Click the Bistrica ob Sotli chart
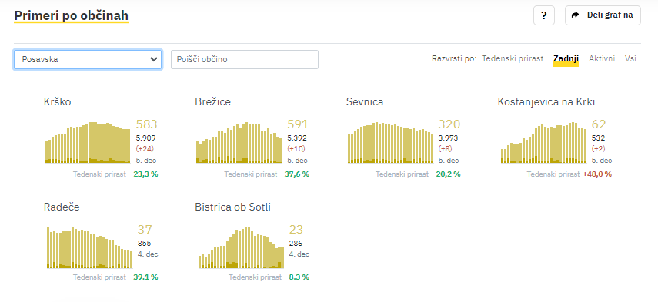Screen dimensions: 658x302 241,247
